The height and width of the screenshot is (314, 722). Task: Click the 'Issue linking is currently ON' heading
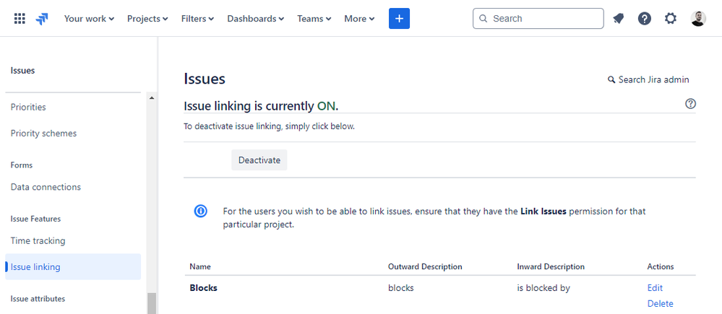tap(261, 106)
